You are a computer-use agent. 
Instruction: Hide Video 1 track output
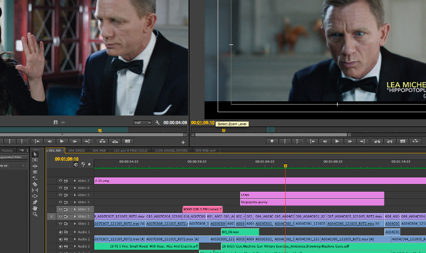(x=60, y=223)
